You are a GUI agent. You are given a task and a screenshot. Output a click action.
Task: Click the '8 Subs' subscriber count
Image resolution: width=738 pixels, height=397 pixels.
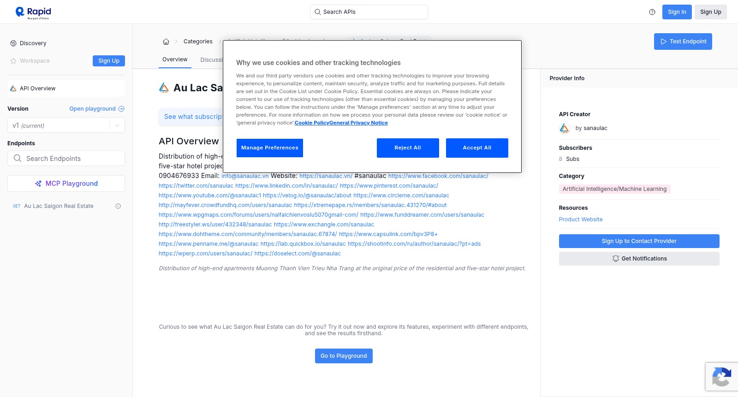(x=569, y=159)
